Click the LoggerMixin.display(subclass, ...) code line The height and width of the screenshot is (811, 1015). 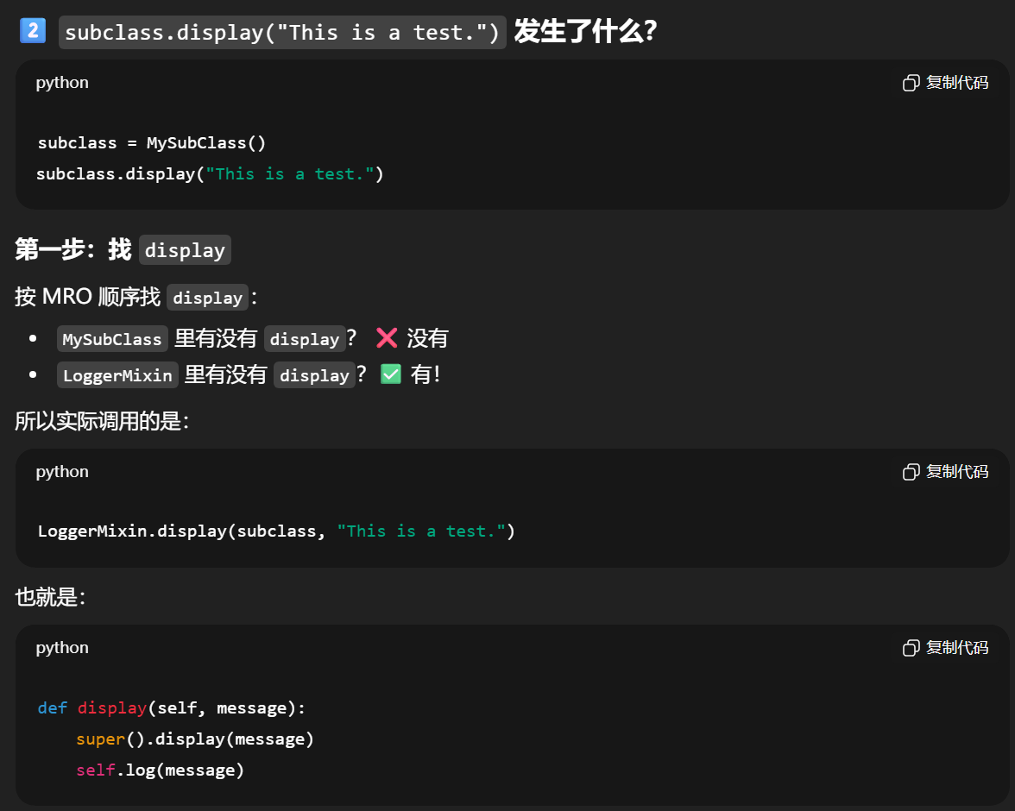(276, 531)
